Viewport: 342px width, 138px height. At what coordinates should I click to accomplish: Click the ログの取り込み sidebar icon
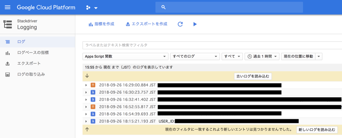click(8, 74)
